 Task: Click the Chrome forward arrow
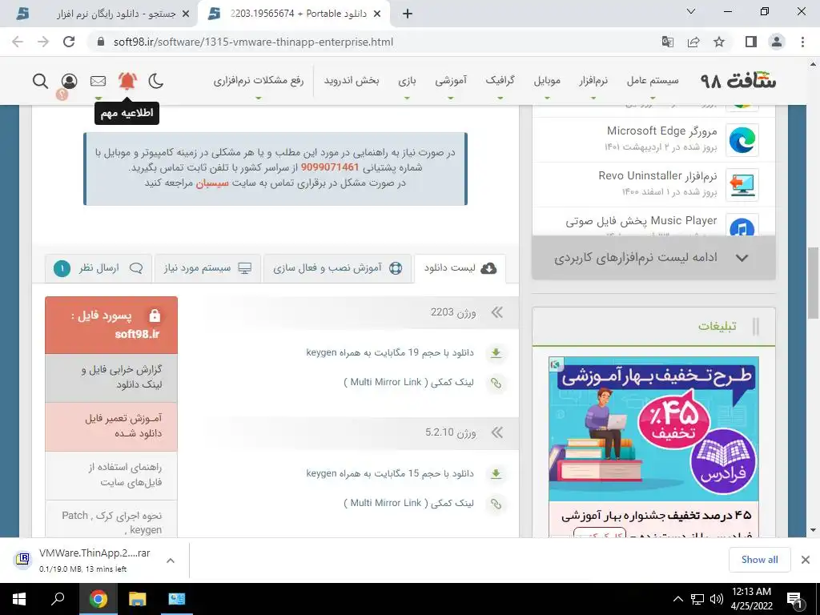pos(43,42)
